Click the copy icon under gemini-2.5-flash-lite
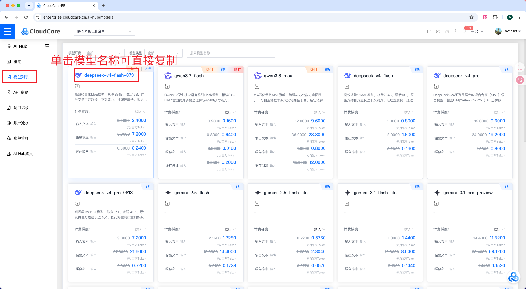 click(x=257, y=204)
